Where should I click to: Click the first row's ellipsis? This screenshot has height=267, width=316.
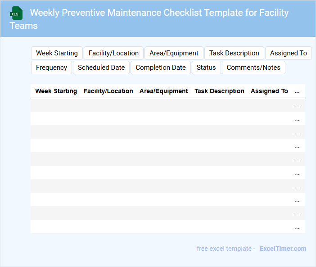[297, 106]
